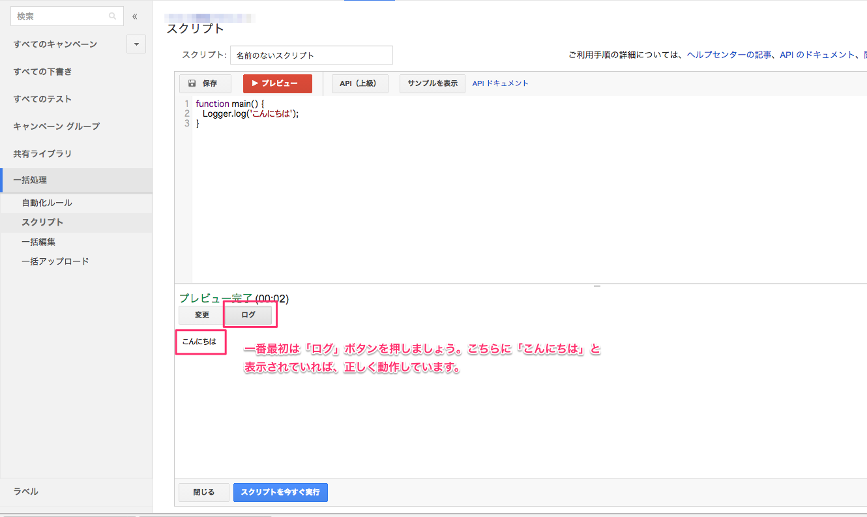
Task: Switch to ログ tab in preview results
Action: click(248, 315)
